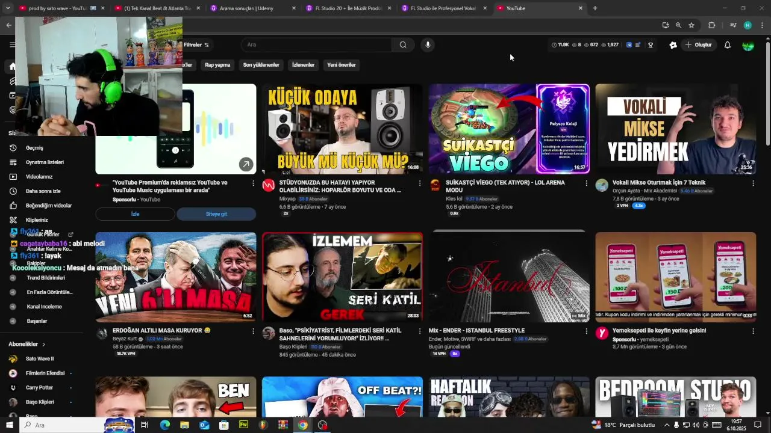The height and width of the screenshot is (433, 771).
Task: Play the KÜÇÜK ODAYA hoparlör video thumbnail
Action: (x=342, y=129)
